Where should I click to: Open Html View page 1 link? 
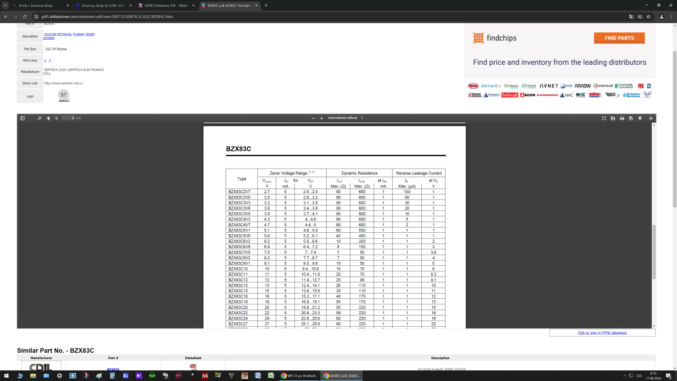45,60
